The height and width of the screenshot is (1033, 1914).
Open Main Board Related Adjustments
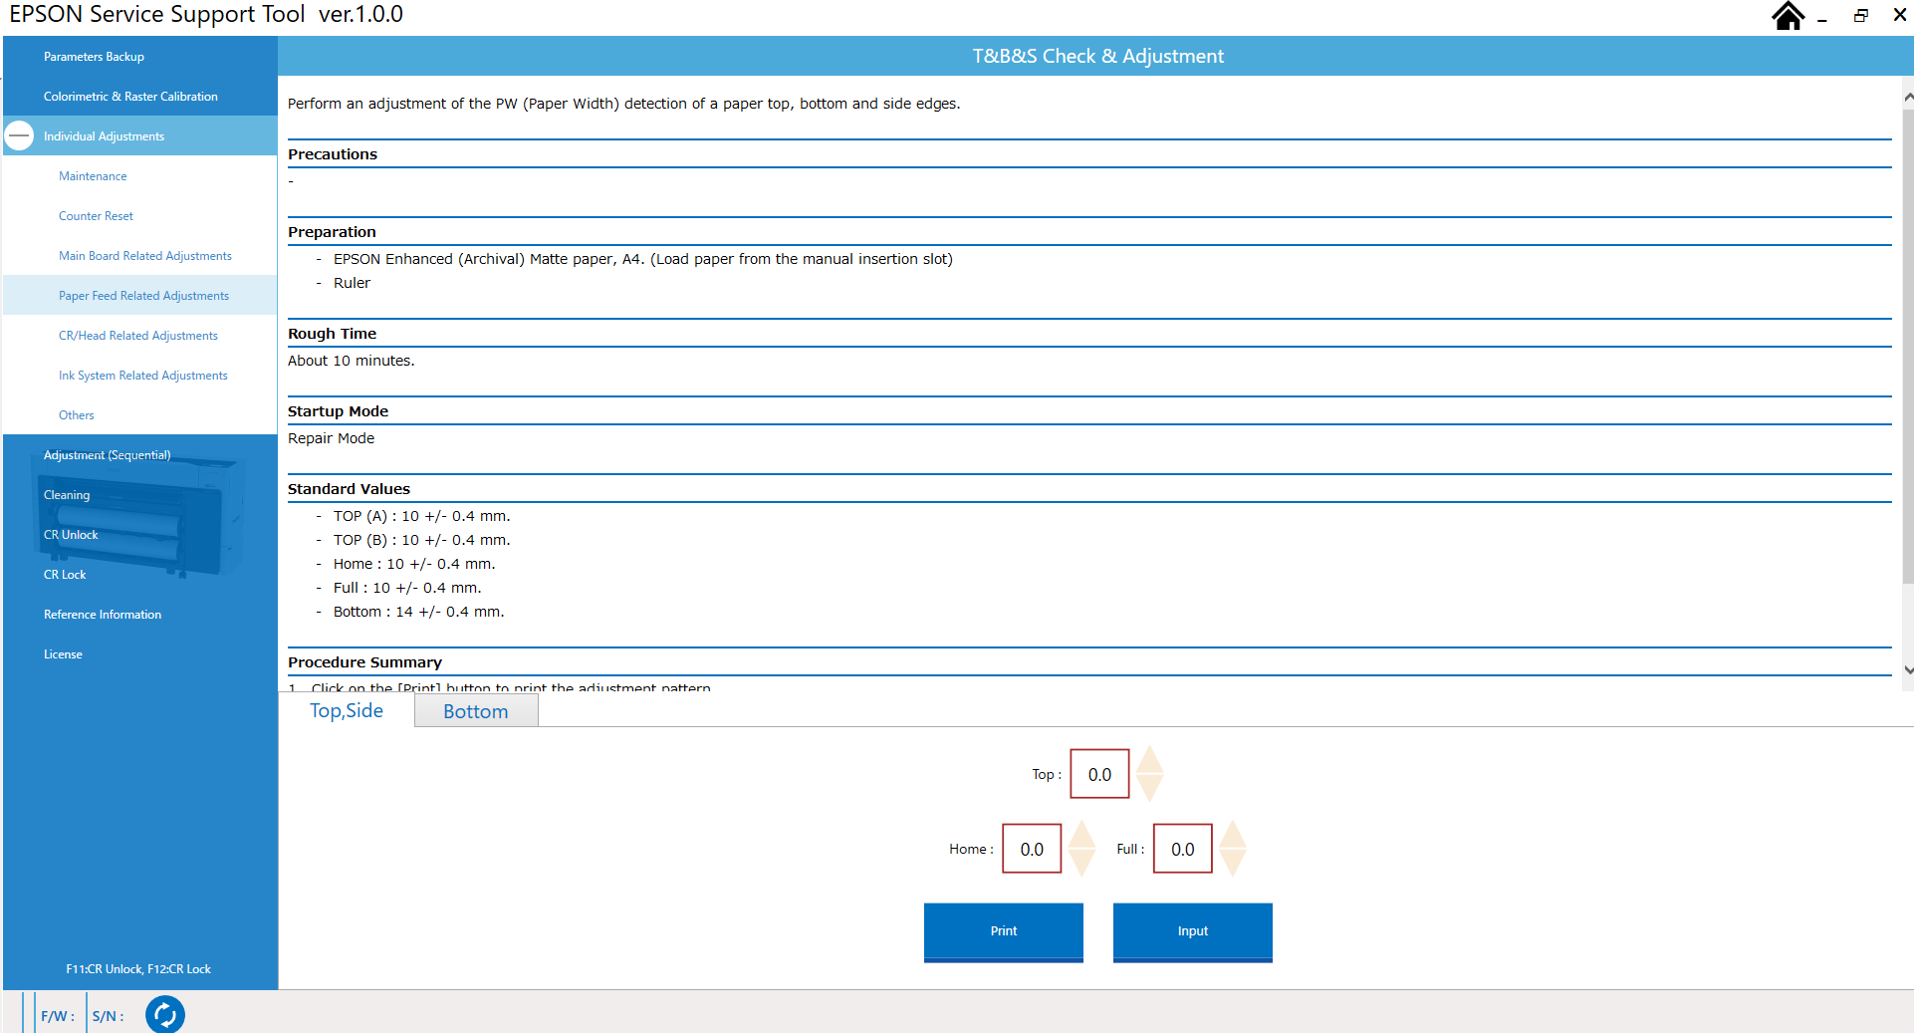(139, 256)
